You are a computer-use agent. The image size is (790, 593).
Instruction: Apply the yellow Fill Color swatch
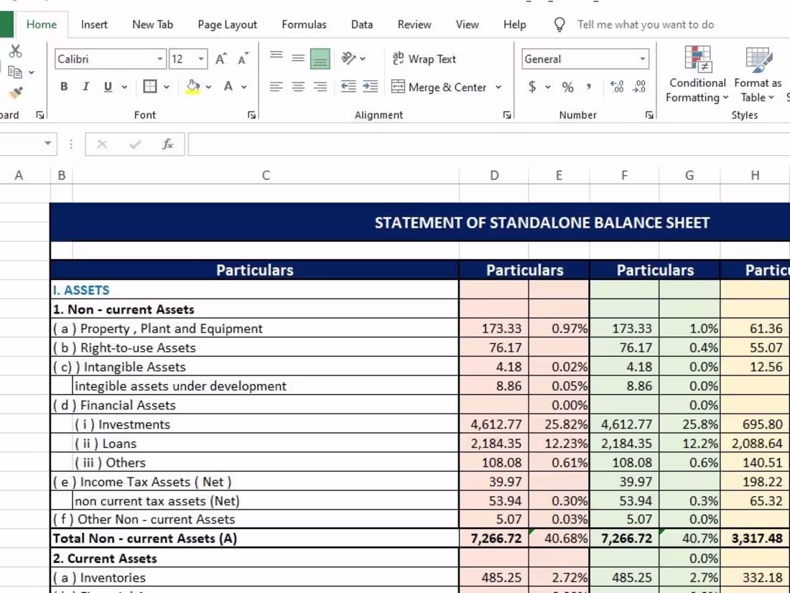click(x=192, y=87)
